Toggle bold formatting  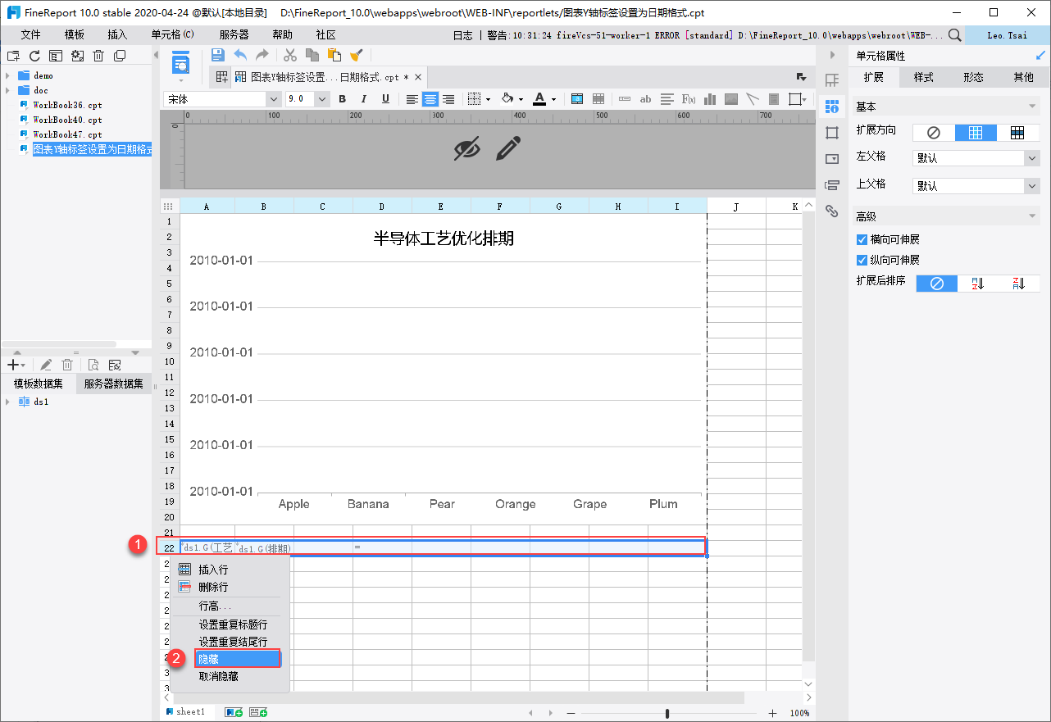(343, 99)
